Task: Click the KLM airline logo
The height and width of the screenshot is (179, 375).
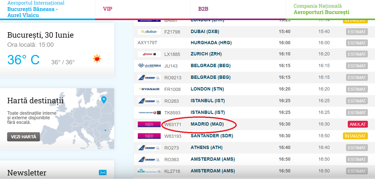Action: point(149,171)
